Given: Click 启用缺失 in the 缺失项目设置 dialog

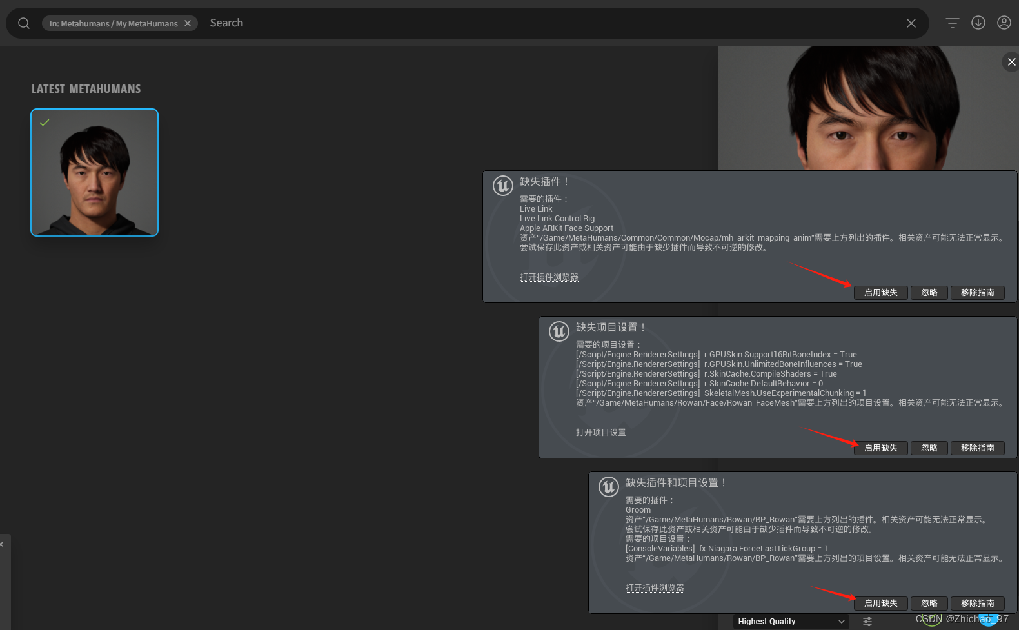Looking at the screenshot, I should click(x=881, y=448).
